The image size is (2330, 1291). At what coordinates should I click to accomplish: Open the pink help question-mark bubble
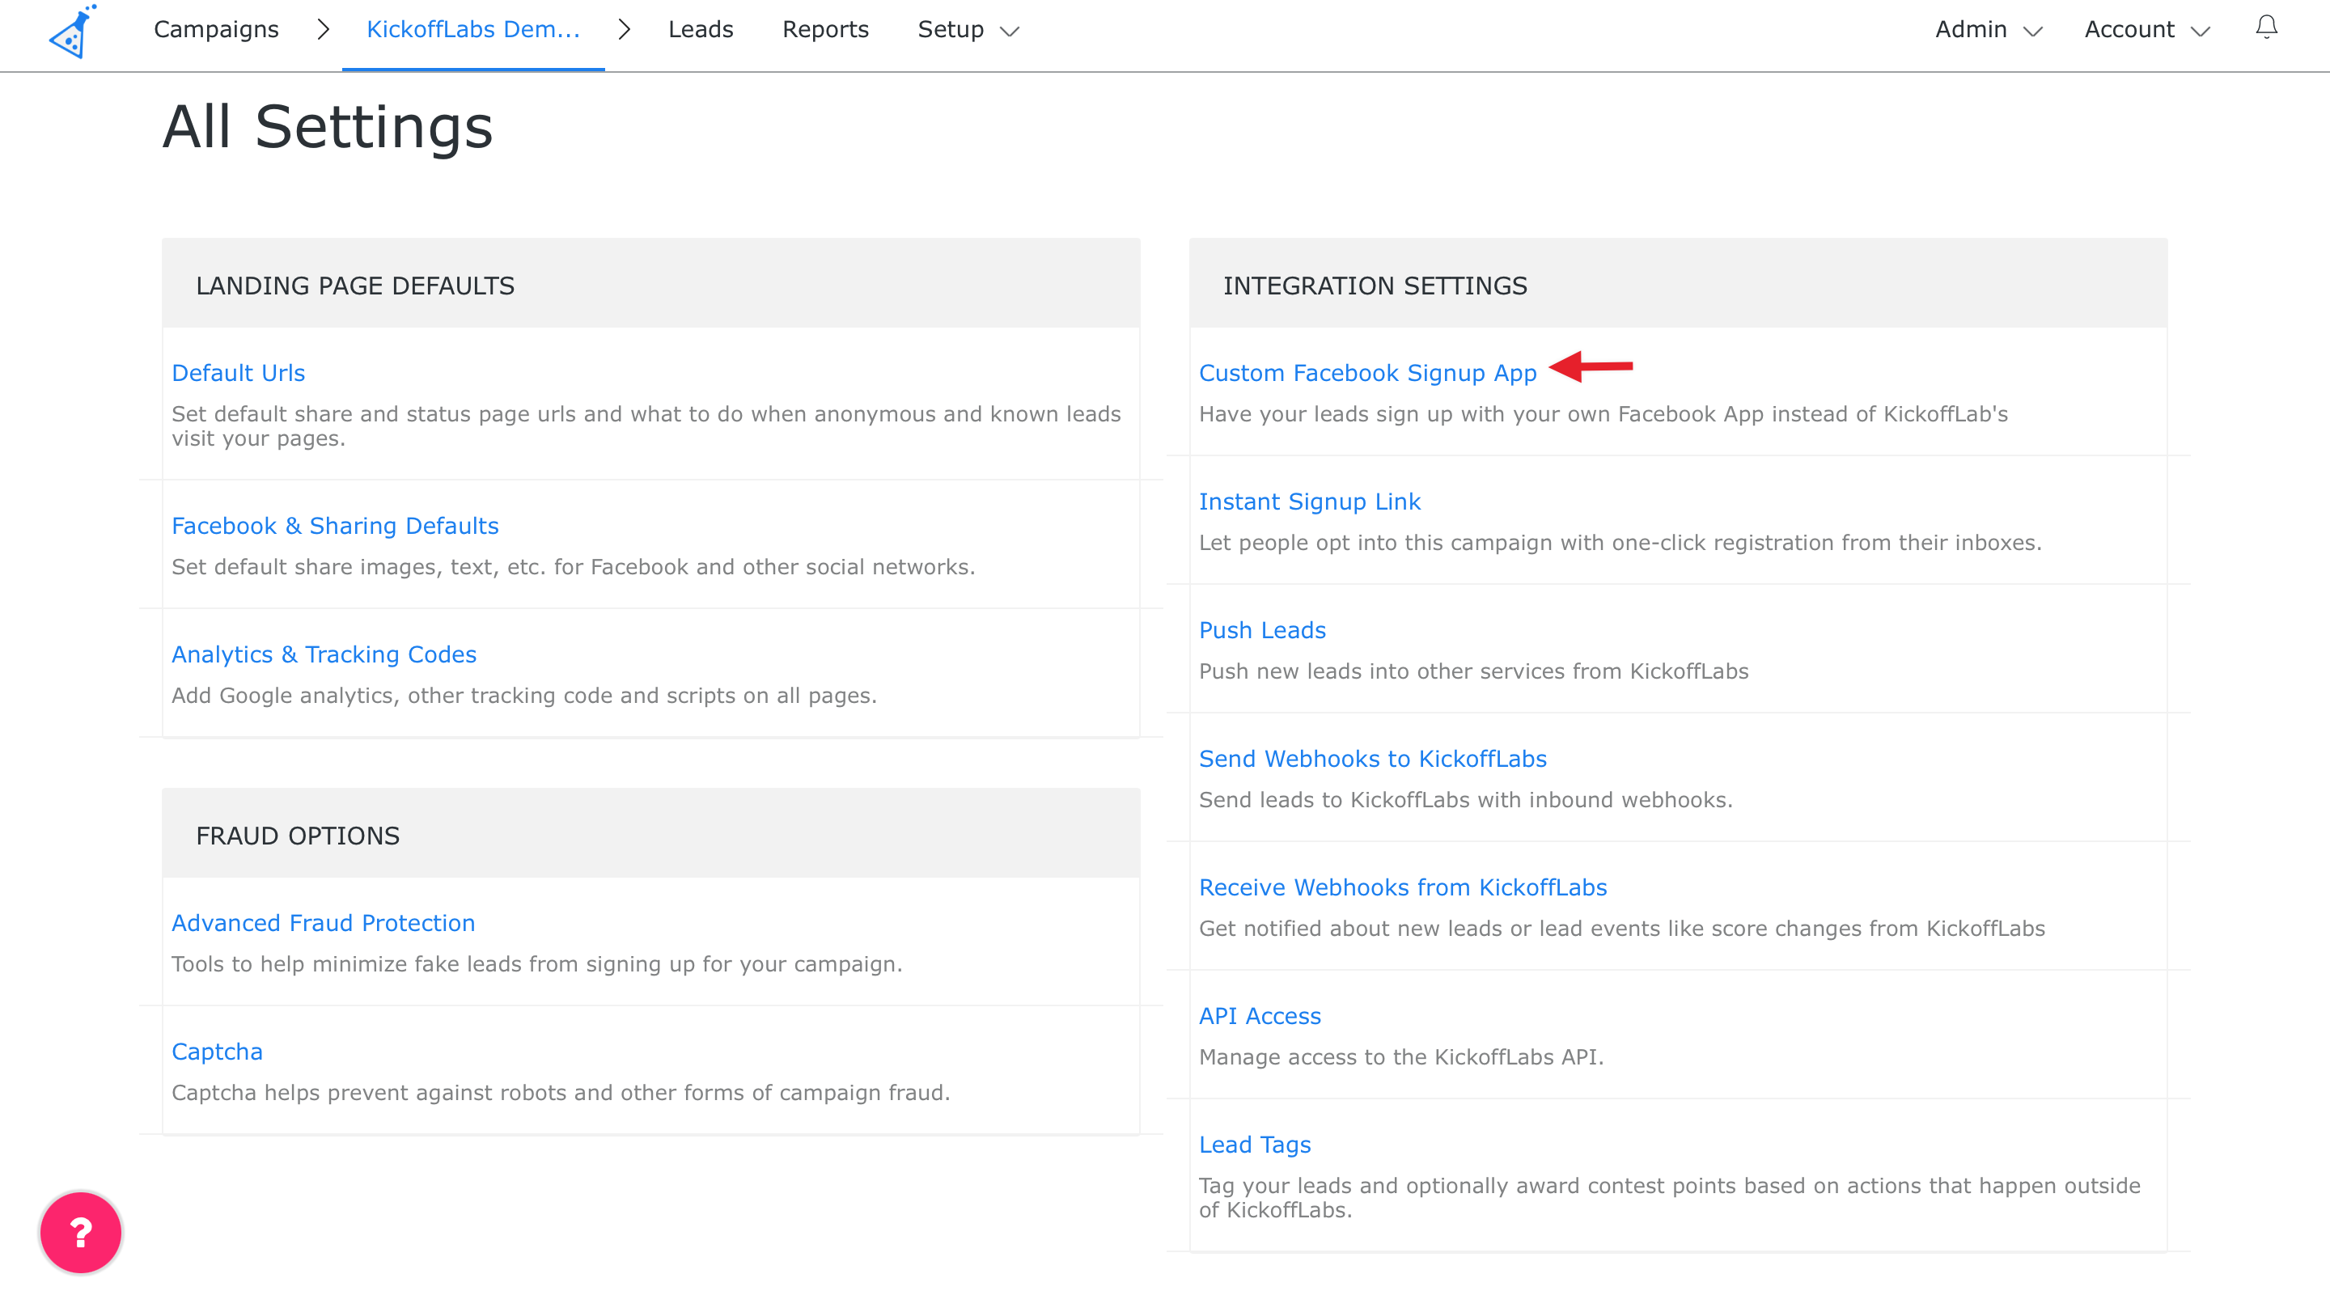(x=81, y=1231)
